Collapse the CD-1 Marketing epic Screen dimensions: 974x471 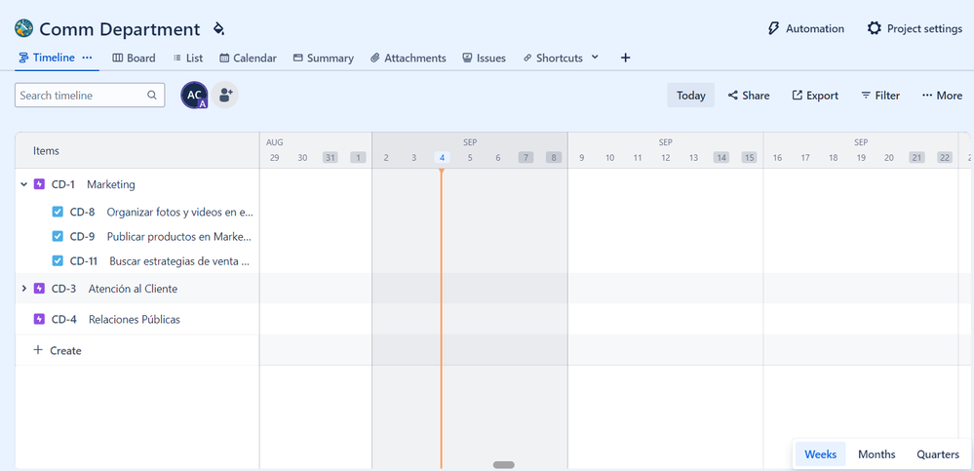click(x=23, y=184)
